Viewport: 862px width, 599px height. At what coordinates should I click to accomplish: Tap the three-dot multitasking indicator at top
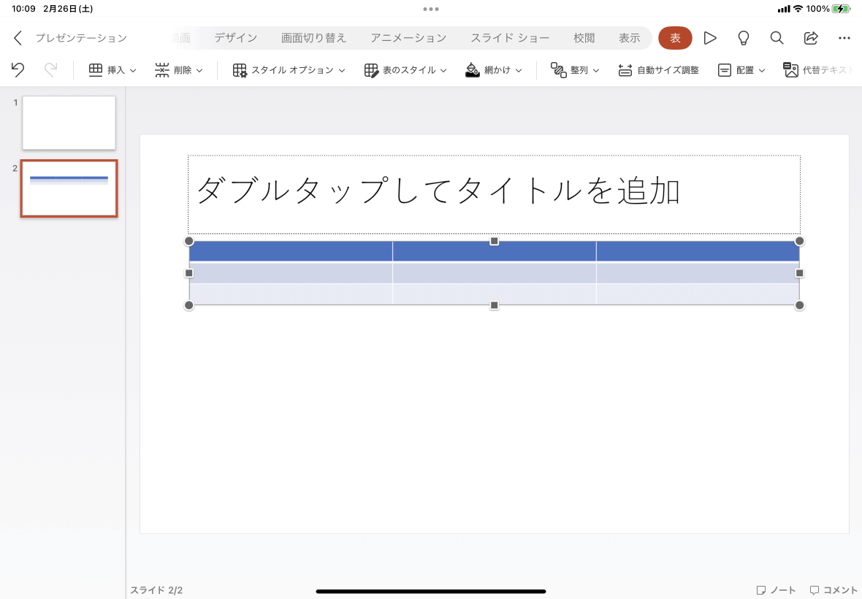431,9
